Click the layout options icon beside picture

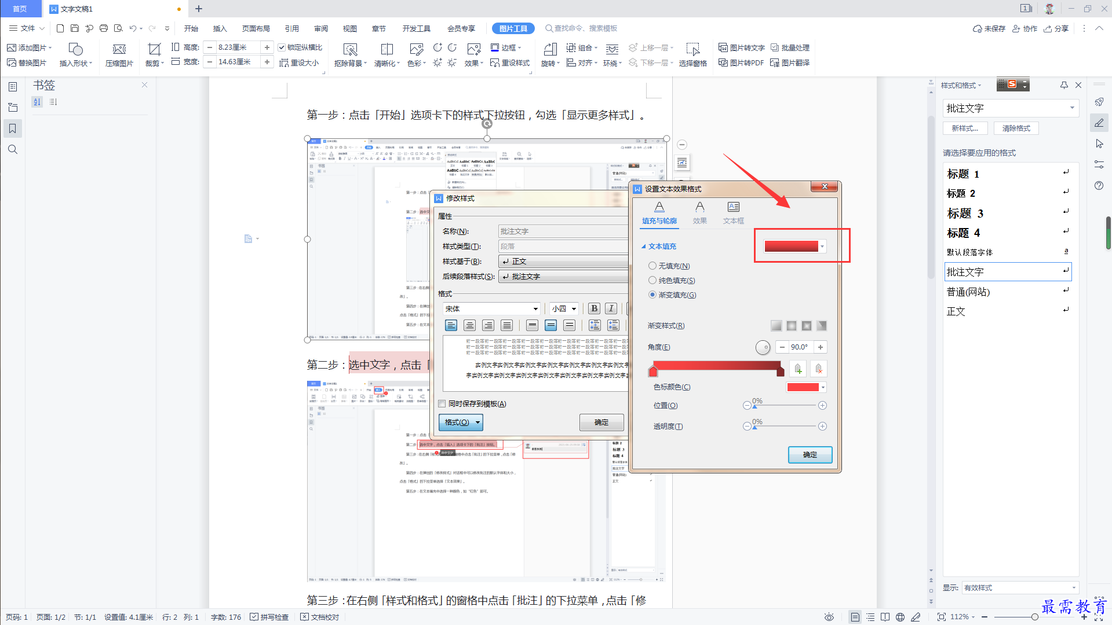[x=682, y=163]
